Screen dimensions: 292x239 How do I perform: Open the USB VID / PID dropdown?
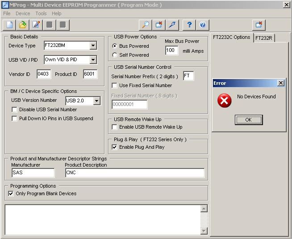point(93,60)
